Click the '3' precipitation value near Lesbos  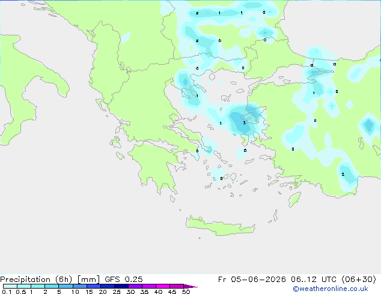click(244, 123)
